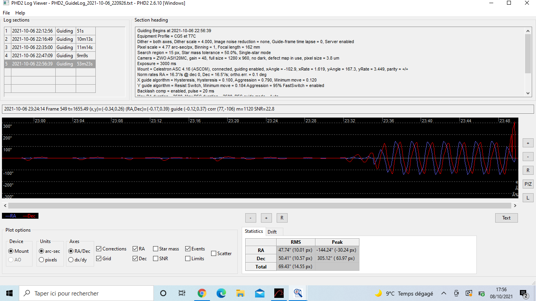This screenshot has width=536, height=301.
Task: Click the Frame 549 status line
Action: (268, 109)
